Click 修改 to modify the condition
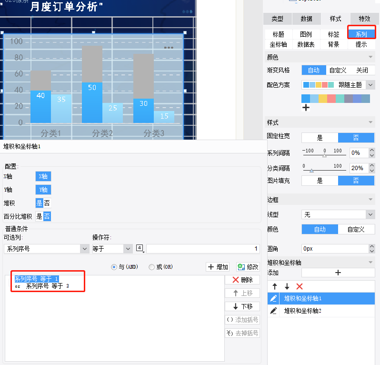Screen dimensions: 380x365 point(248,267)
